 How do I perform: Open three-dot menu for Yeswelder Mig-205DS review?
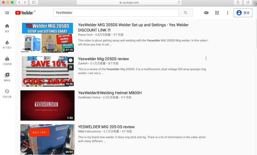coord(206,58)
